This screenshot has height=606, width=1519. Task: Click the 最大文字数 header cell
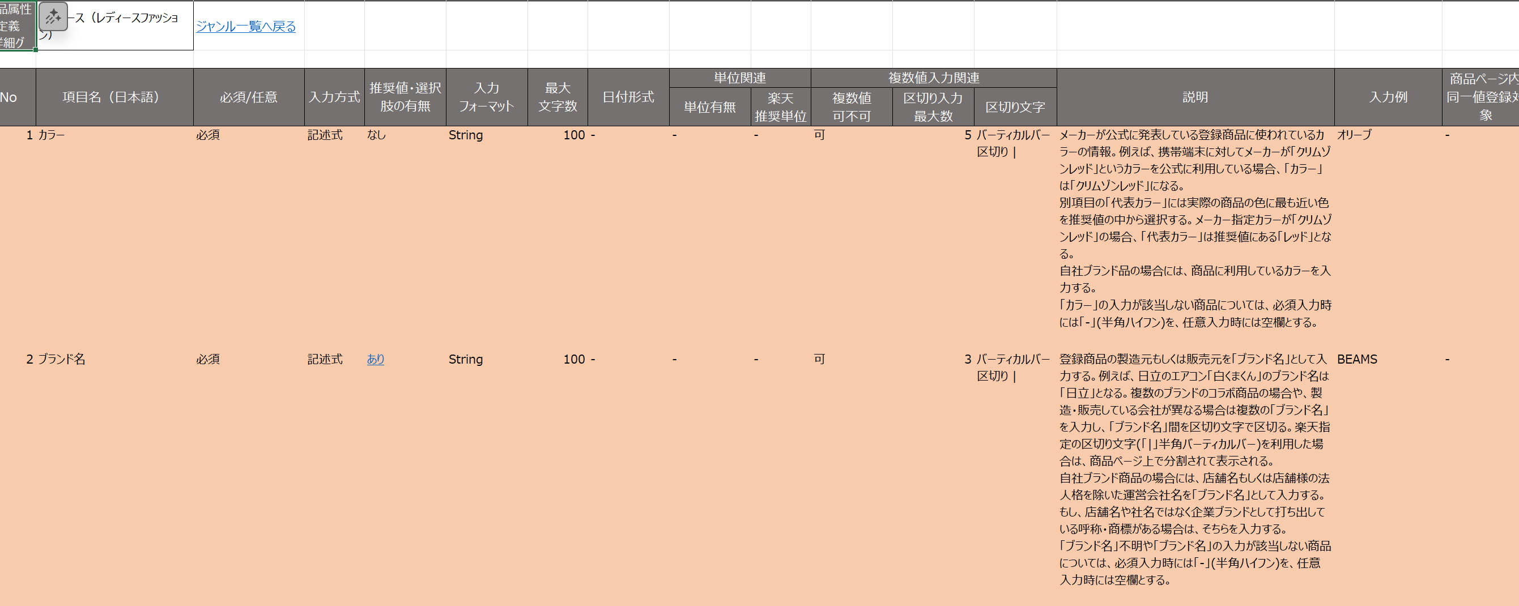558,97
